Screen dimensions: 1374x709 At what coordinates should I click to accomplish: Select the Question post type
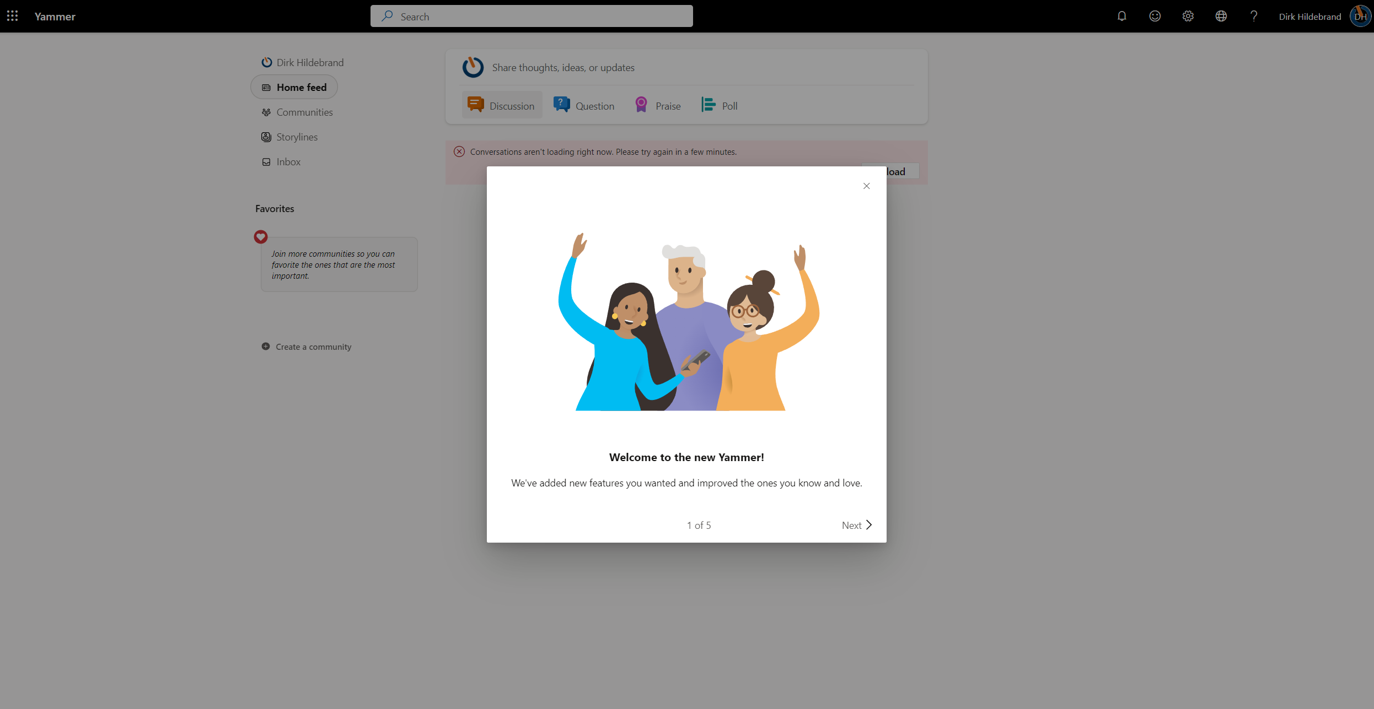tap(584, 105)
